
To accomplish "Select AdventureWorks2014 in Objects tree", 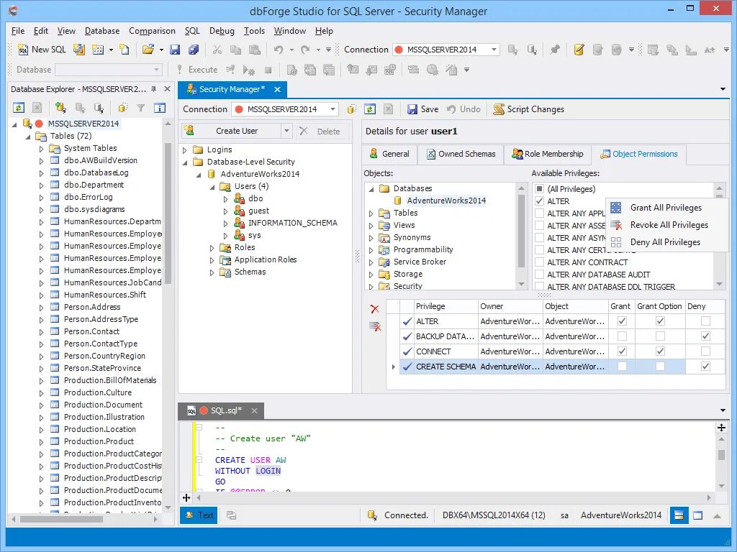I will (446, 201).
